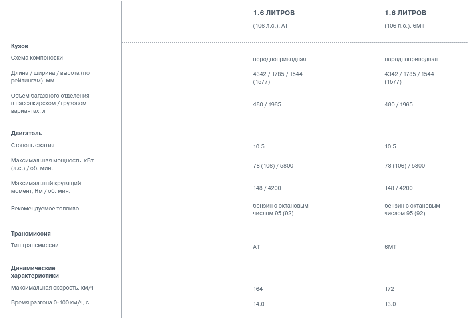
Task: Click the AT value in Тип трансмиссии row
Action: (256, 247)
